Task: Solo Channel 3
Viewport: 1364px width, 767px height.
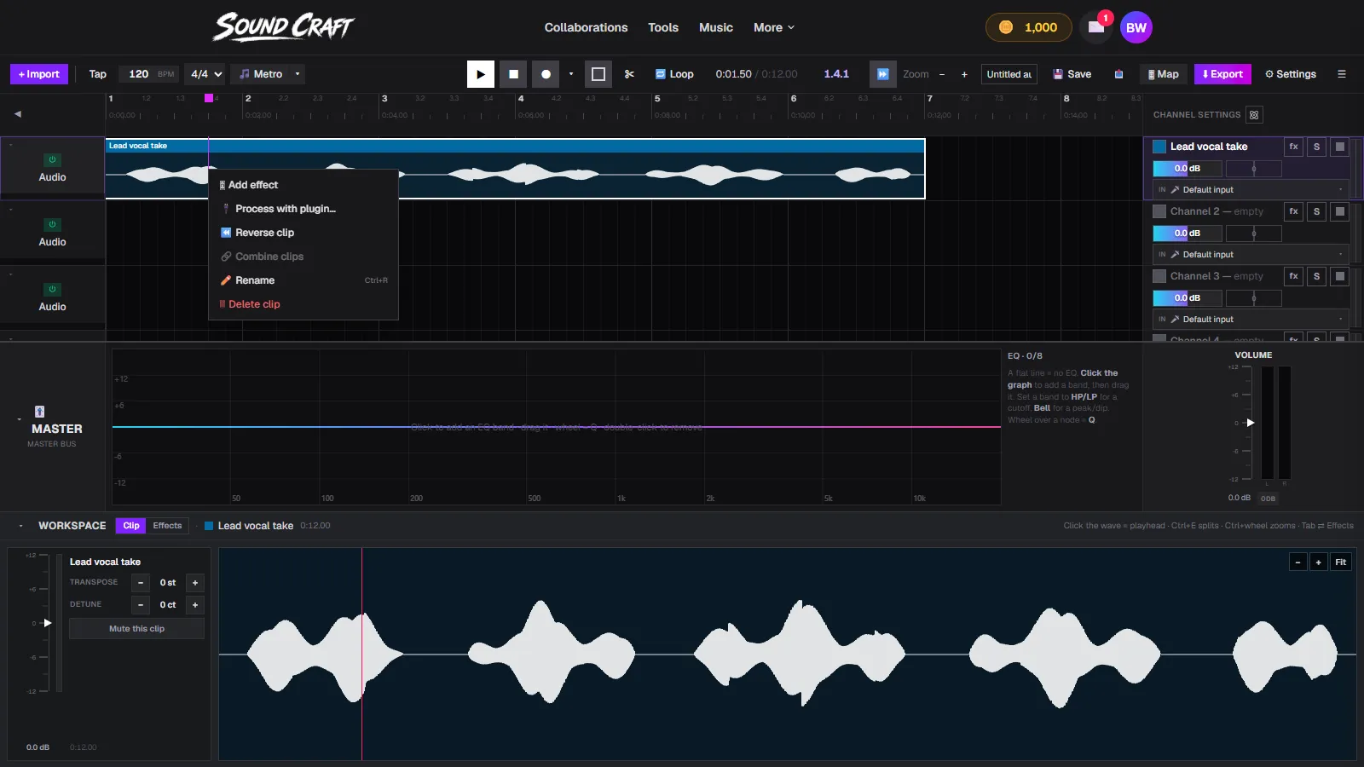Action: (x=1316, y=276)
